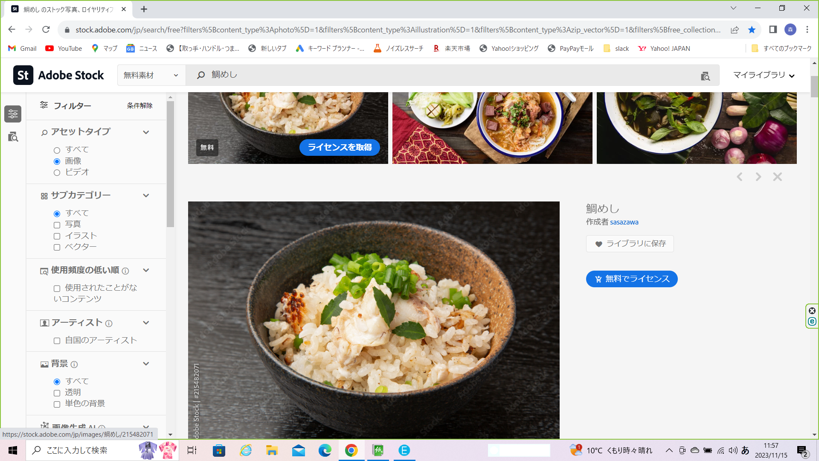Click ライブラリに保存 button
The image size is (819, 461).
pos(630,244)
